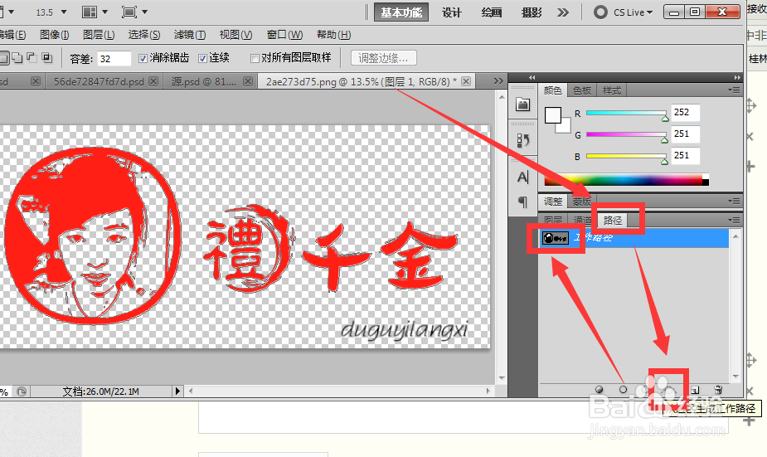Collapse panels to icons using right double-arrow

737,77
